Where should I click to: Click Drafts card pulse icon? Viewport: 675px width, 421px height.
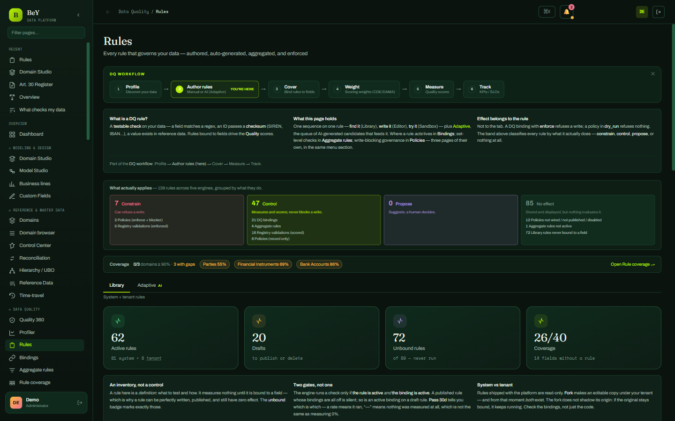[259, 321]
